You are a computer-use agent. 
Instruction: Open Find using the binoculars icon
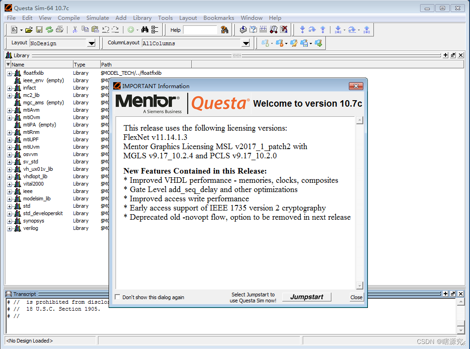coord(145,29)
